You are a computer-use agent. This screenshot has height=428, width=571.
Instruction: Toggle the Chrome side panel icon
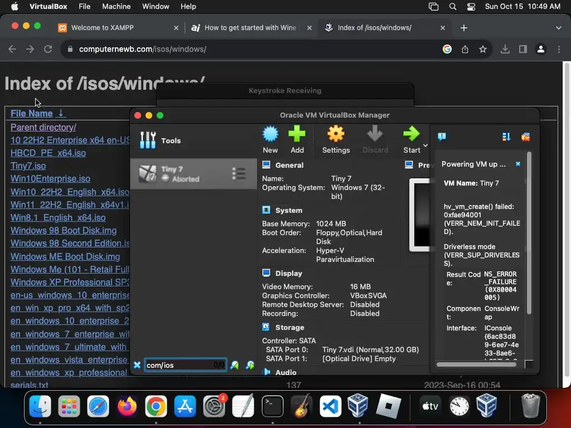[522, 49]
